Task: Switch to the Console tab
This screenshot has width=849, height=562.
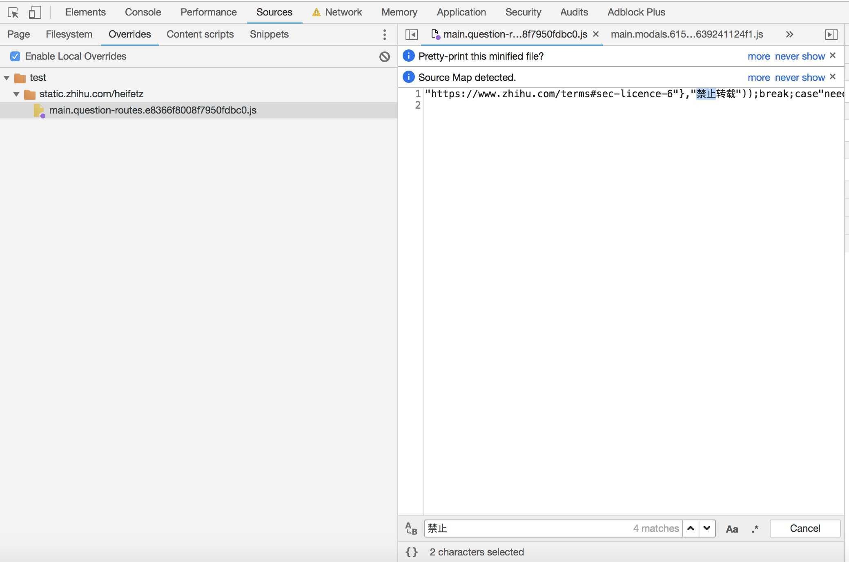Action: tap(143, 12)
